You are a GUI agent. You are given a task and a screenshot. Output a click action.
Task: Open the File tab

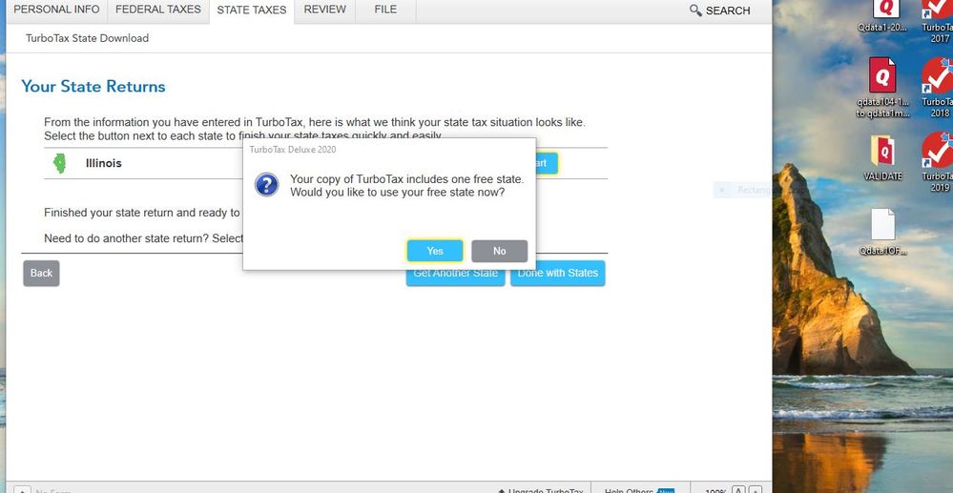386,10
